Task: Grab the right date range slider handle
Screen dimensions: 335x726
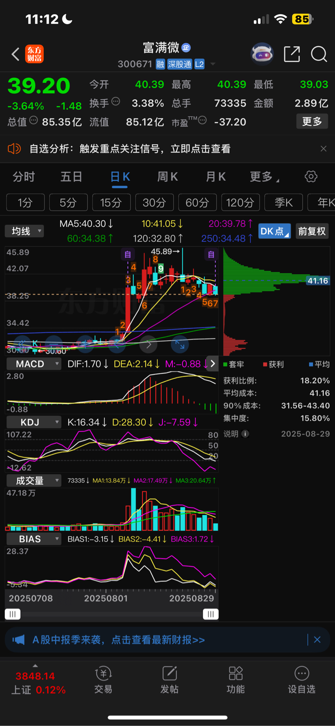Action: 211,614
